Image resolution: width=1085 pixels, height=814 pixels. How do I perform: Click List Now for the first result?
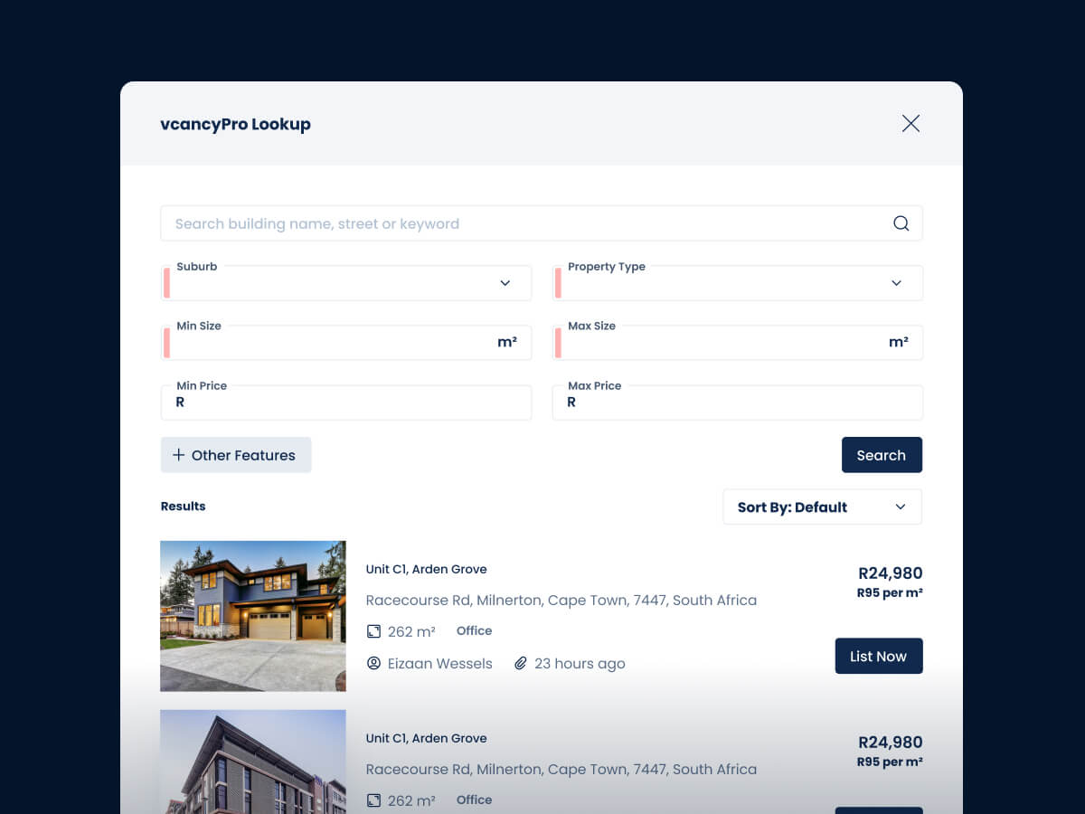pyautogui.click(x=879, y=657)
